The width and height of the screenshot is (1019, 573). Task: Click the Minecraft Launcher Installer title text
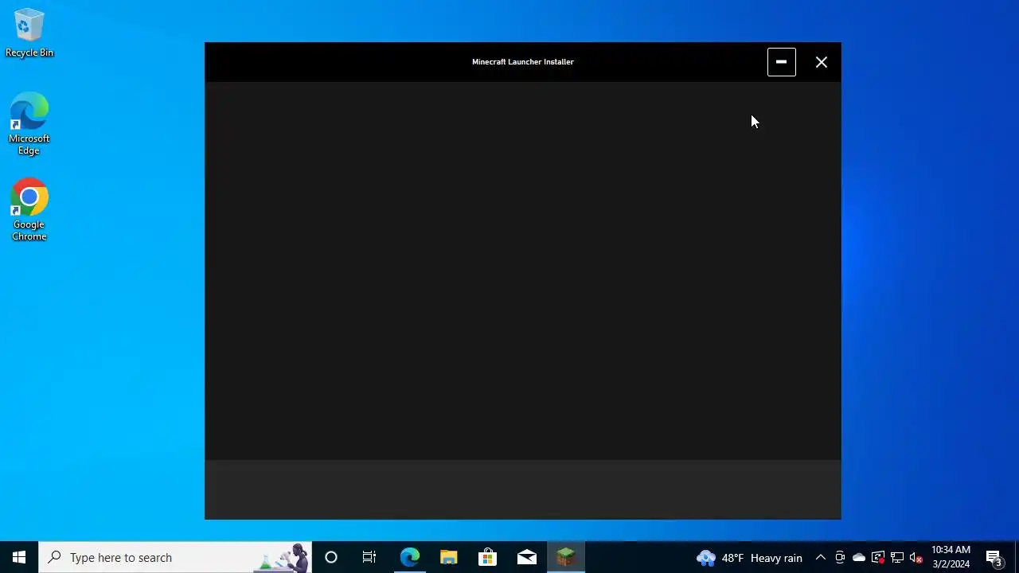pos(522,61)
